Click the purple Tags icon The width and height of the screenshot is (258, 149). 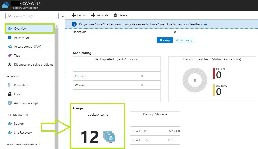(x=10, y=55)
